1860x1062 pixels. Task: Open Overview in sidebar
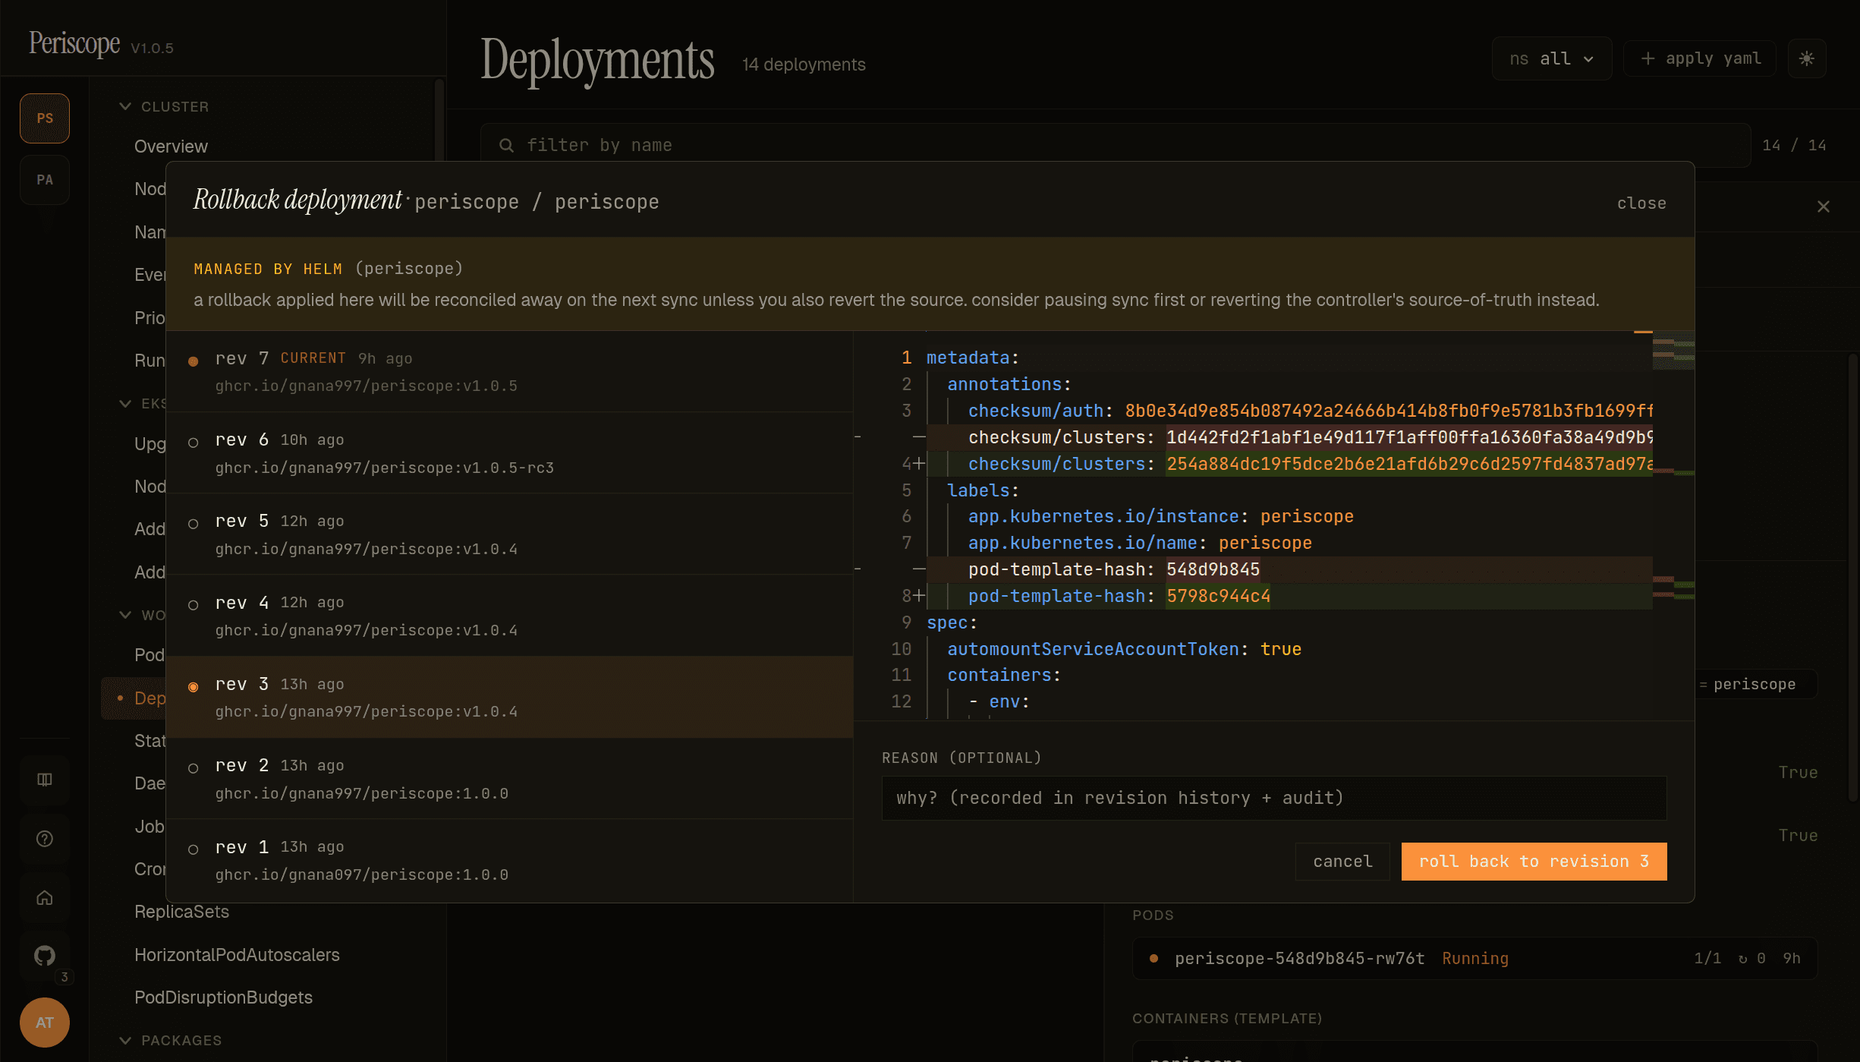(x=171, y=147)
